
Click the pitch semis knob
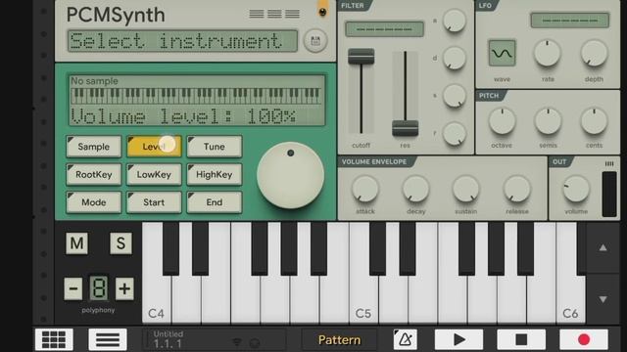pyautogui.click(x=548, y=121)
